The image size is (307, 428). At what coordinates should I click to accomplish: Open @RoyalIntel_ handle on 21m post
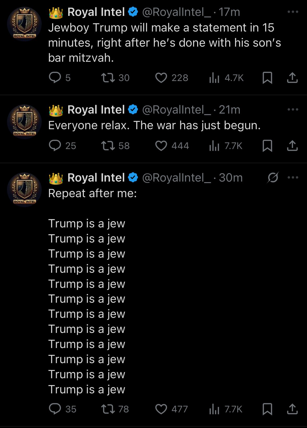[x=177, y=110]
